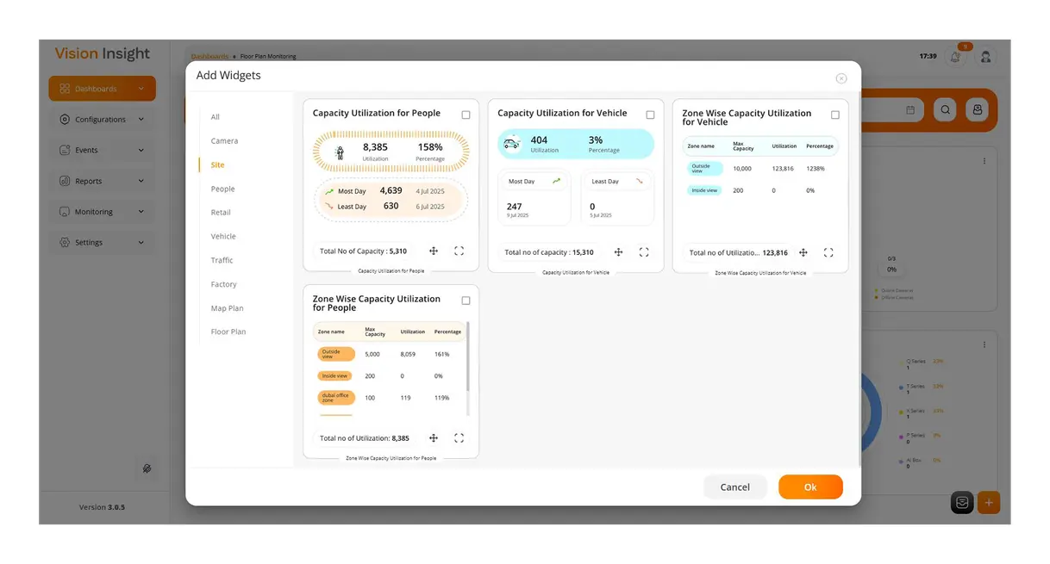This screenshot has width=1050, height=564.
Task: Expand the Reports chevron
Action: pyautogui.click(x=141, y=181)
